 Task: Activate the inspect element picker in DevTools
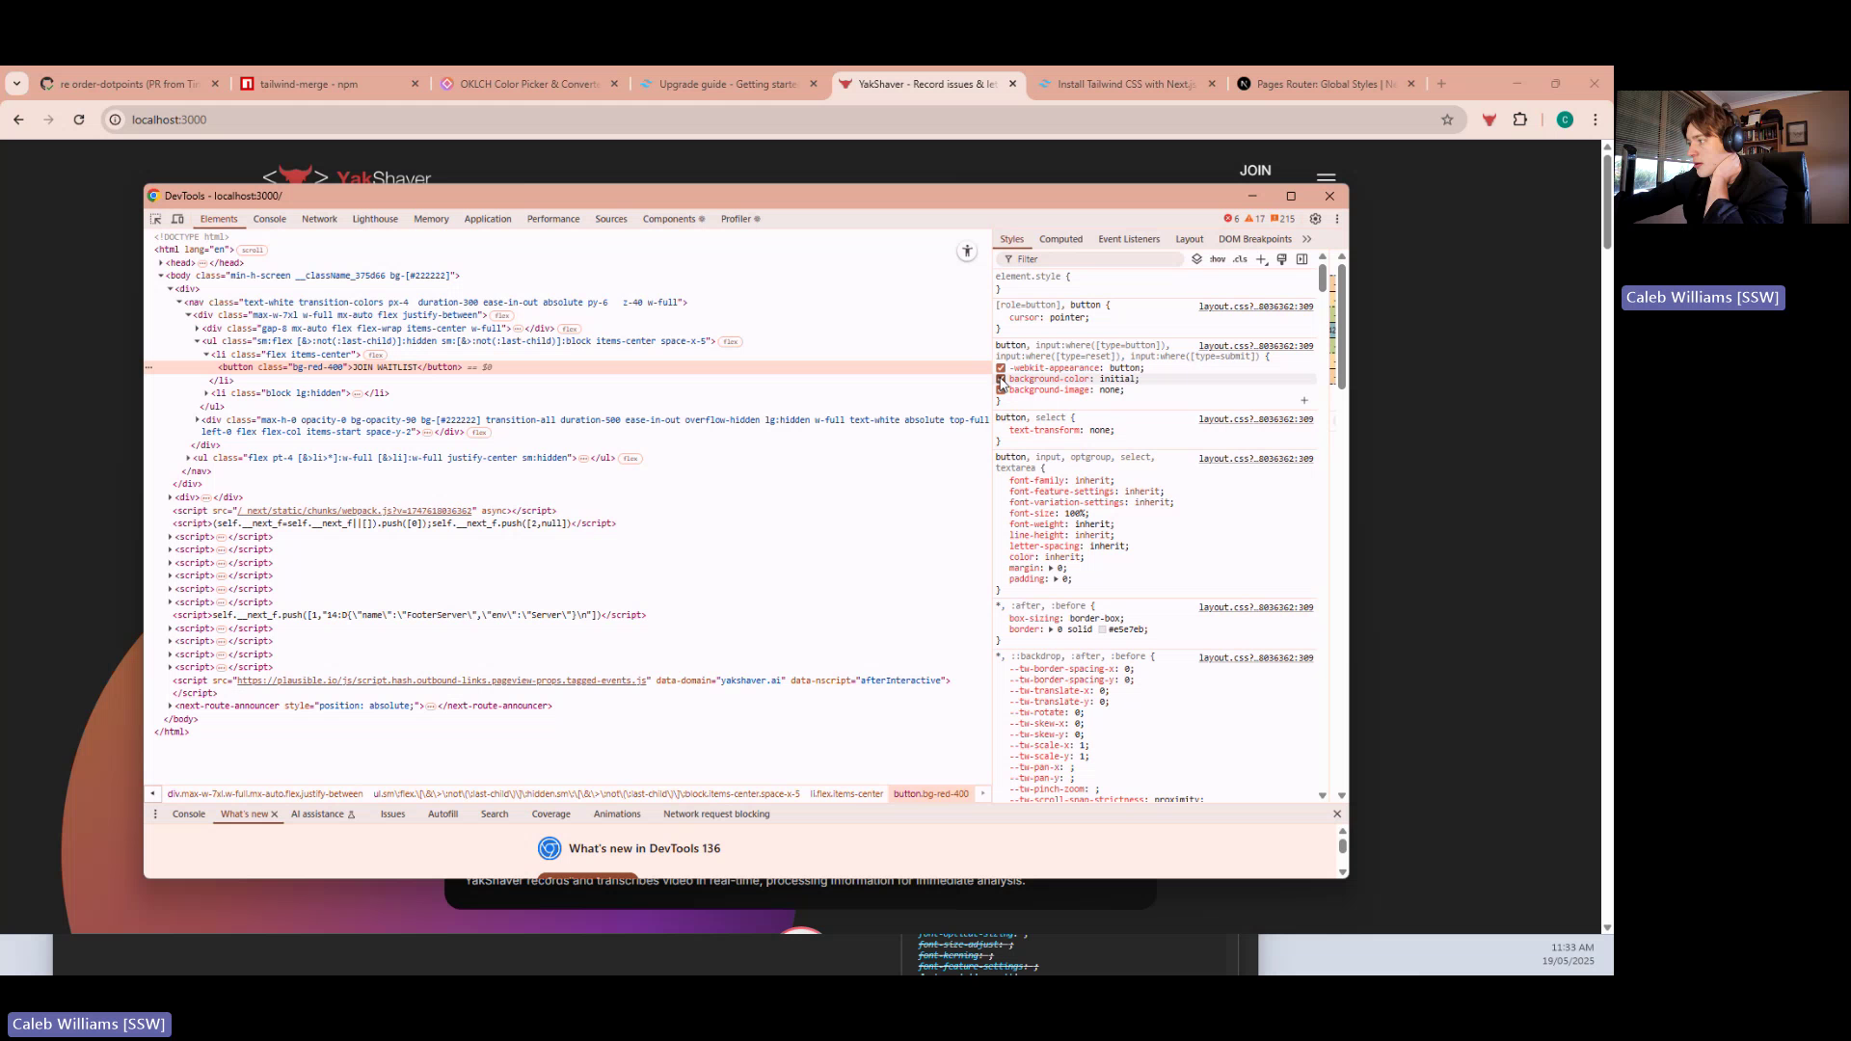coord(155,219)
